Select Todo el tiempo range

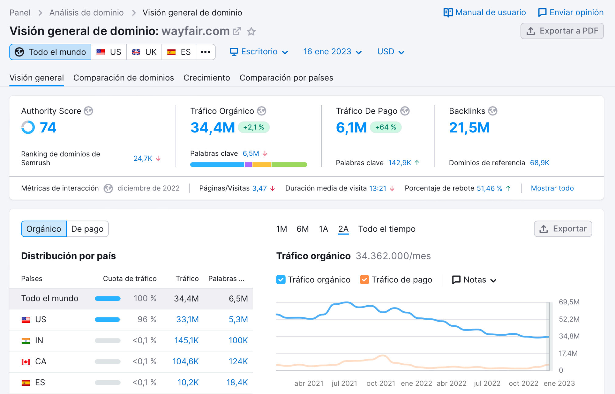(387, 229)
